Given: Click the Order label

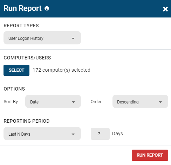Looking at the screenshot, I should click(96, 102).
